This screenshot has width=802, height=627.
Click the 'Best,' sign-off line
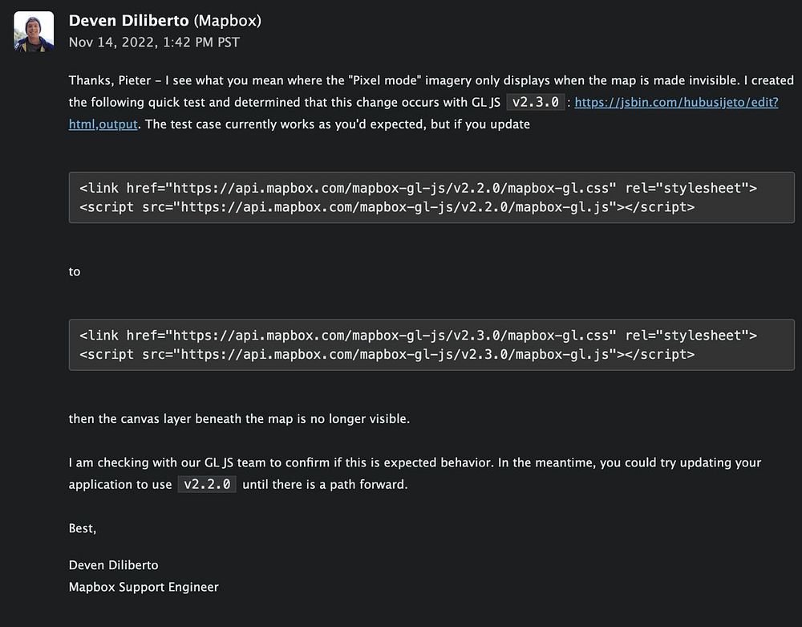[x=83, y=527]
